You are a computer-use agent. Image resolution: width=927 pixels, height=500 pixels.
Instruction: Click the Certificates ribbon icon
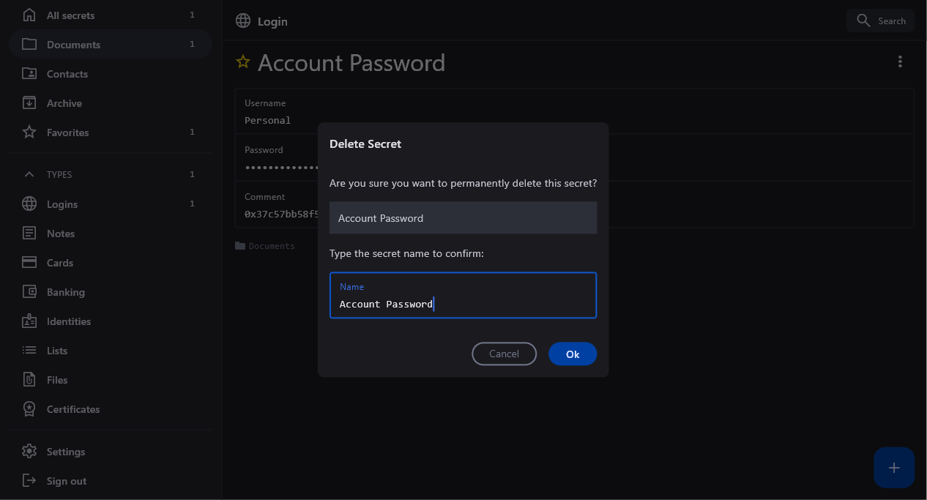[29, 409]
